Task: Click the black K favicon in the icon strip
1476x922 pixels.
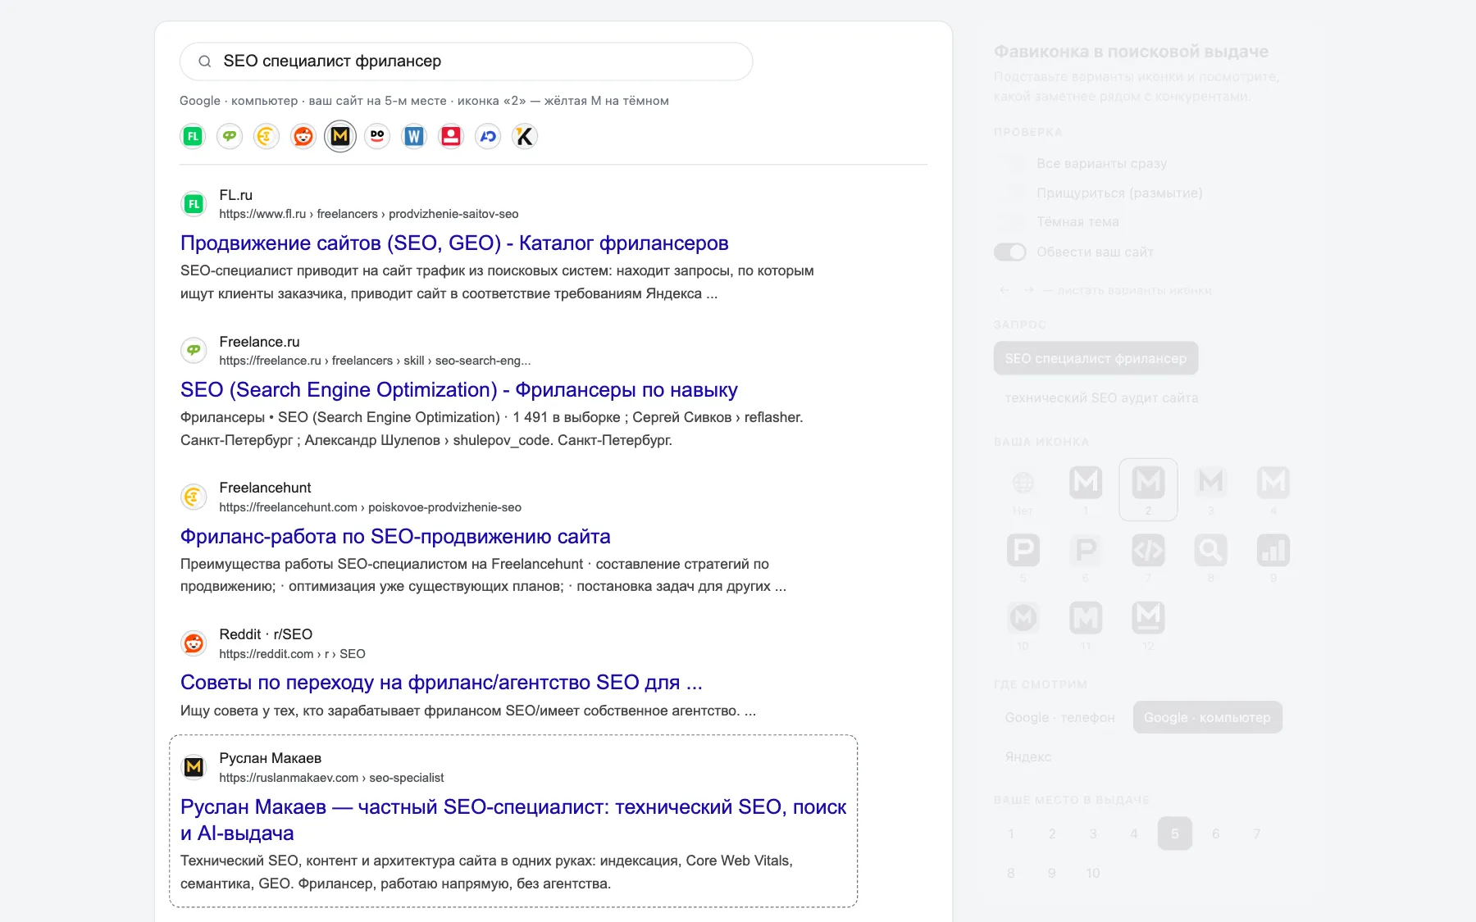Action: 525,136
